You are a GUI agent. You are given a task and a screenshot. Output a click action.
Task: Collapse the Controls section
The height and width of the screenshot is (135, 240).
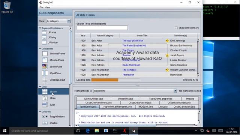coord(40,112)
